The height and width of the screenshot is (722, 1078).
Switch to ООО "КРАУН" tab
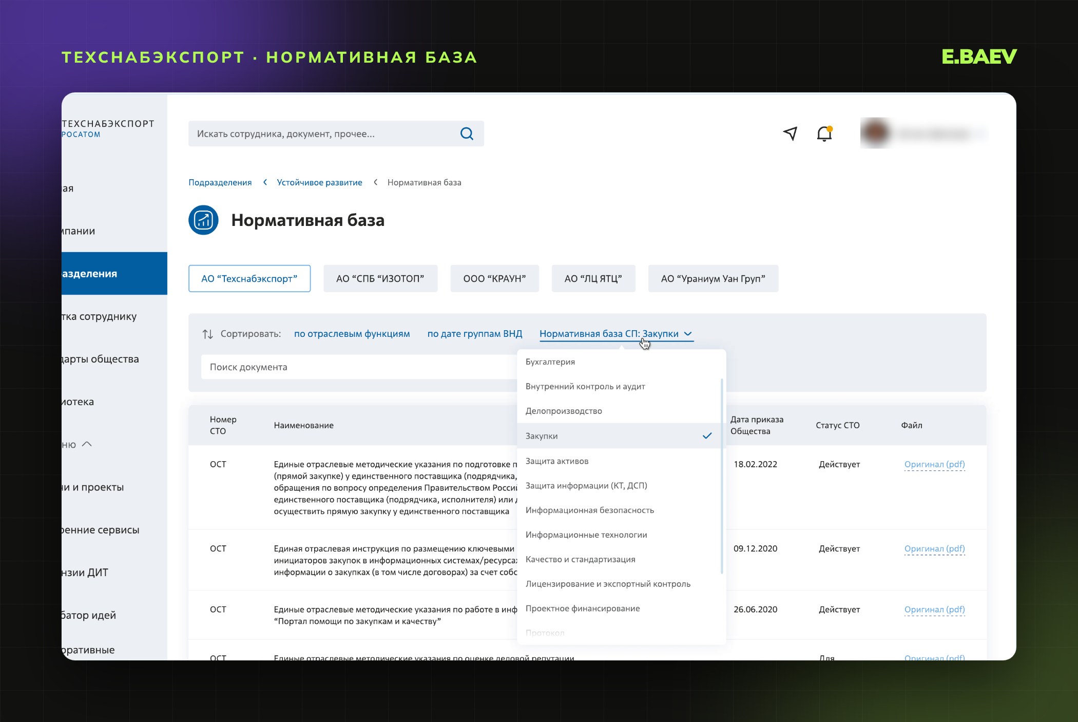[494, 278]
